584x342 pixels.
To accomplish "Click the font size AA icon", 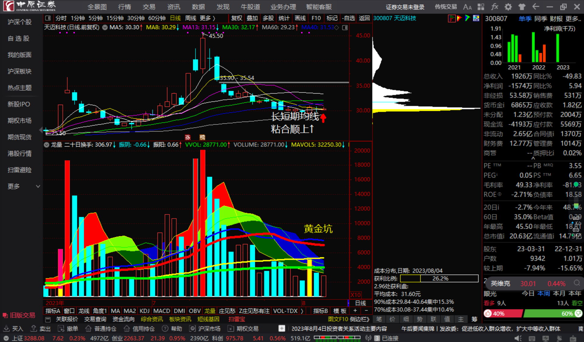I will coord(467,7).
